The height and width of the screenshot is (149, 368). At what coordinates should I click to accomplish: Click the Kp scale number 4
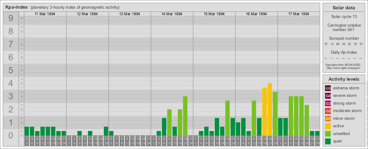coord(11,83)
